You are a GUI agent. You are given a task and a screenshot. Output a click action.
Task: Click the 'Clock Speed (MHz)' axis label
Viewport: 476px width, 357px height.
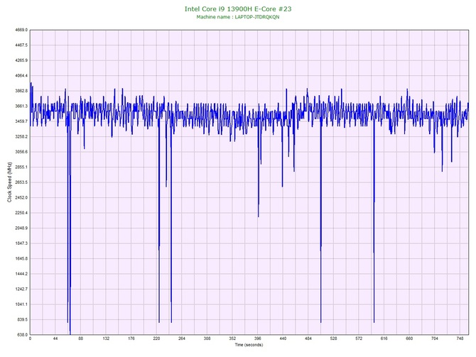[9, 182]
